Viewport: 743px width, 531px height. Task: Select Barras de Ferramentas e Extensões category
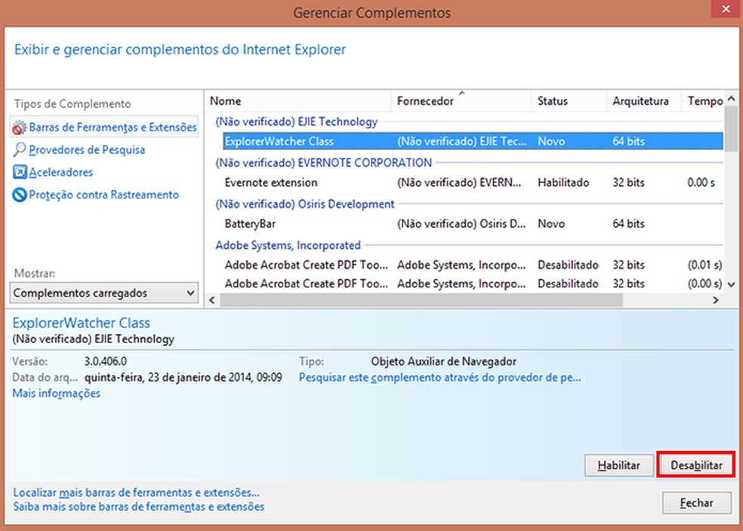104,127
